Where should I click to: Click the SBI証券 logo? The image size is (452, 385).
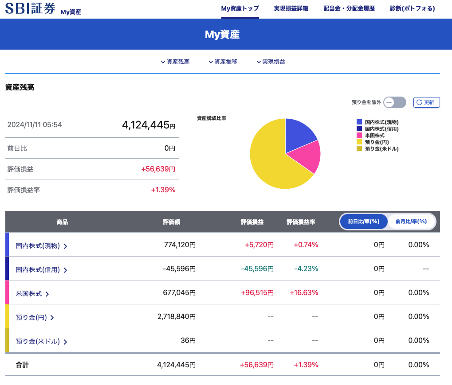click(x=31, y=9)
